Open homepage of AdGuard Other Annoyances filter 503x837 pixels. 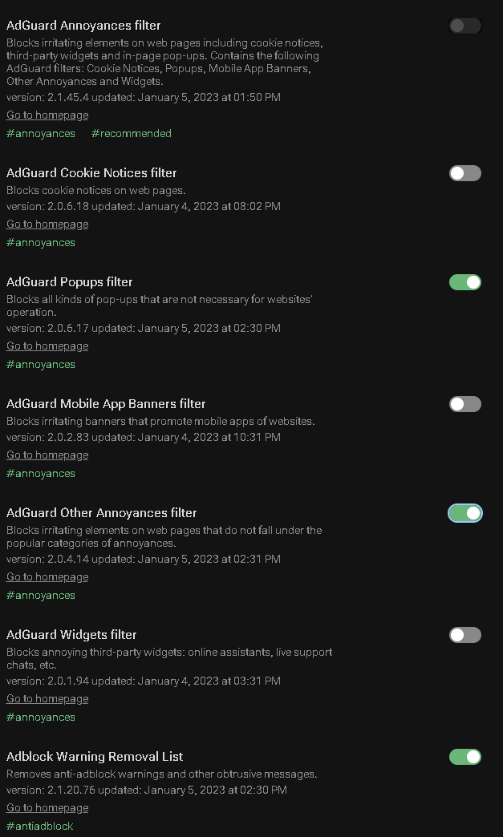click(47, 576)
